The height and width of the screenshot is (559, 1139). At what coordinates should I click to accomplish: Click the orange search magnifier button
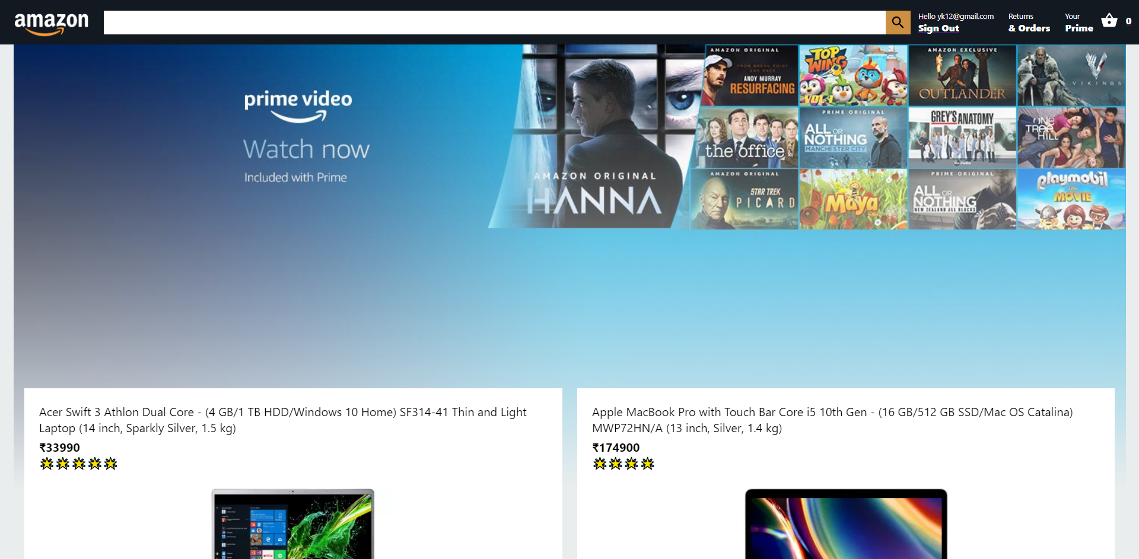click(x=898, y=23)
